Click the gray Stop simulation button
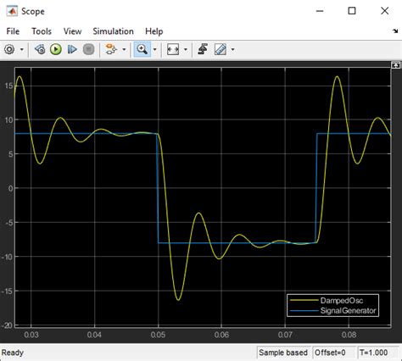Viewport: 402px width, 361px height. 88,49
